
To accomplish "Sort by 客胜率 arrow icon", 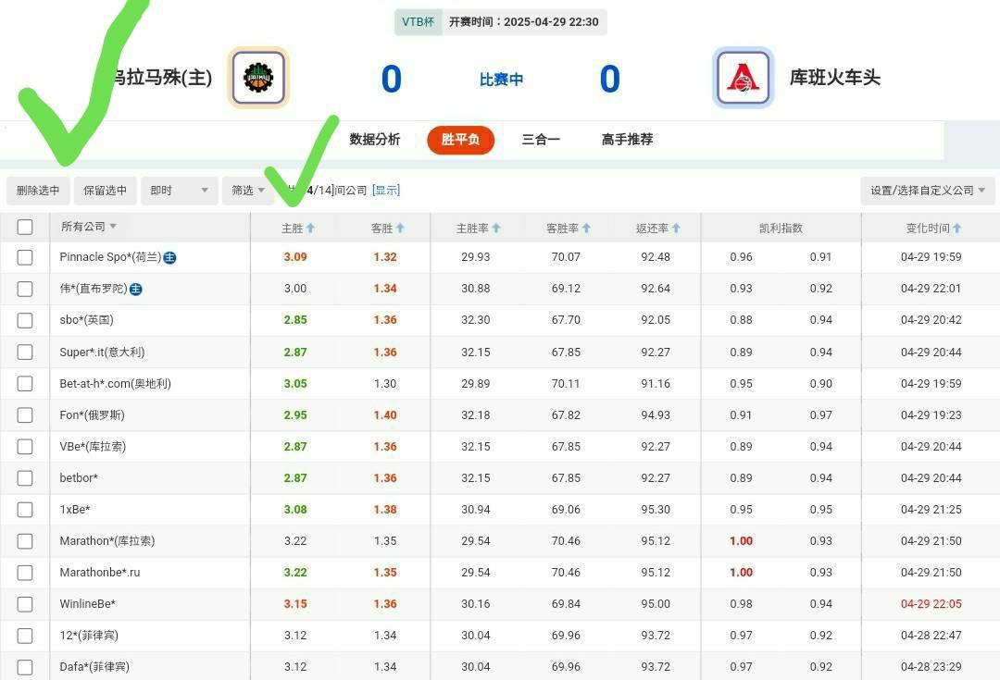I will (x=586, y=229).
